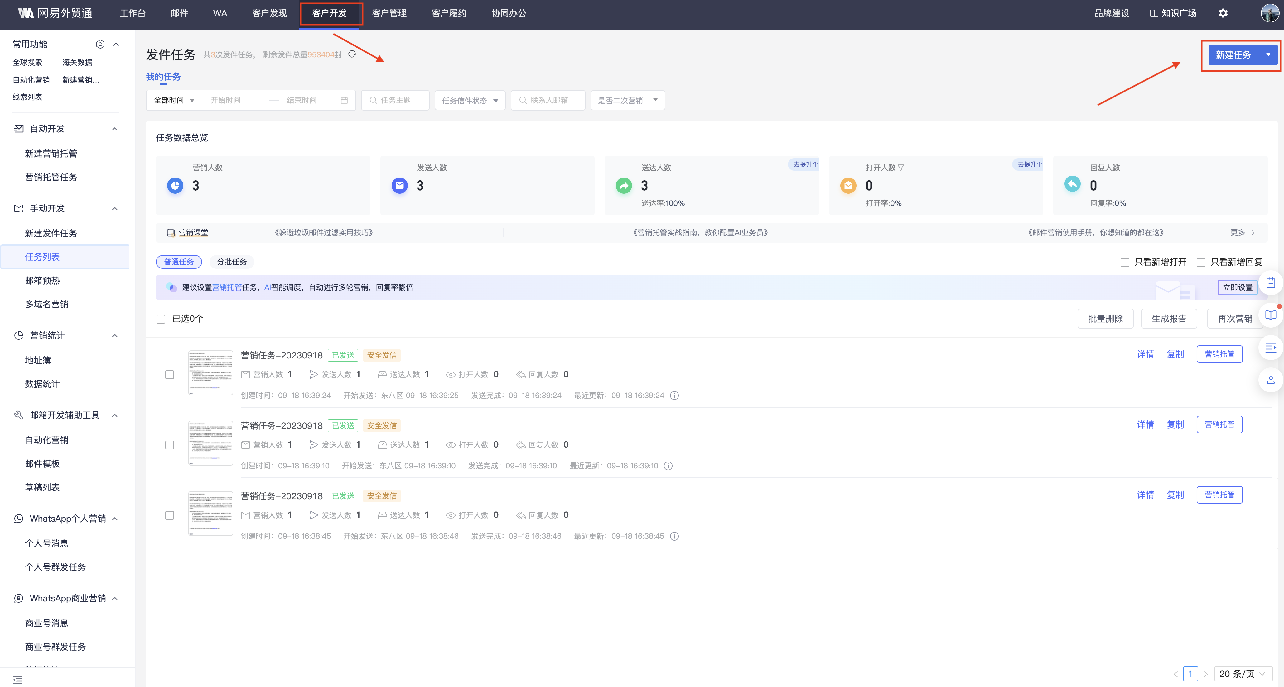Open the top-right settings gear
The image size is (1284, 687).
pos(1224,13)
